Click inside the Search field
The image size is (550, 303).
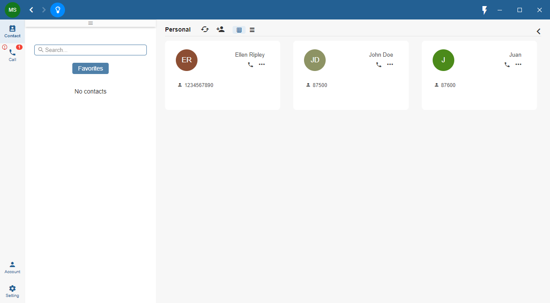[x=90, y=49]
